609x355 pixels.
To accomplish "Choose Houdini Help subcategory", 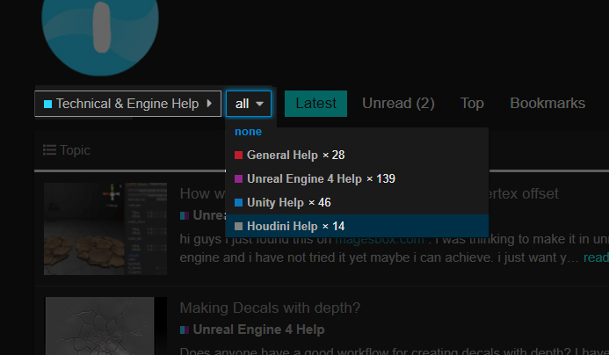I will (357, 226).
